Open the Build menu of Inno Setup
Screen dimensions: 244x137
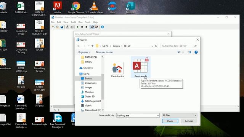pyautogui.click(x=73, y=22)
